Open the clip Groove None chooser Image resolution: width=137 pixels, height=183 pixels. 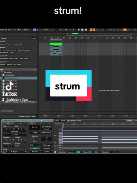20,146
